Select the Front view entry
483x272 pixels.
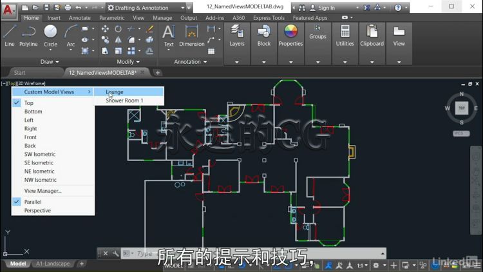tap(53, 137)
